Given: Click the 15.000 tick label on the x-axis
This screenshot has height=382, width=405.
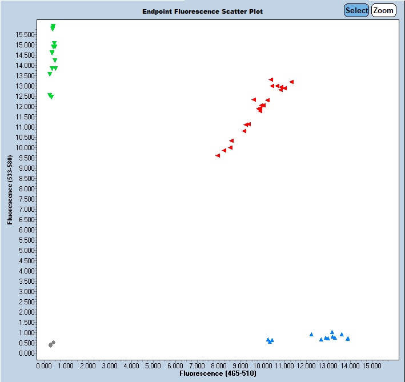Looking at the screenshot, I should (x=372, y=364).
